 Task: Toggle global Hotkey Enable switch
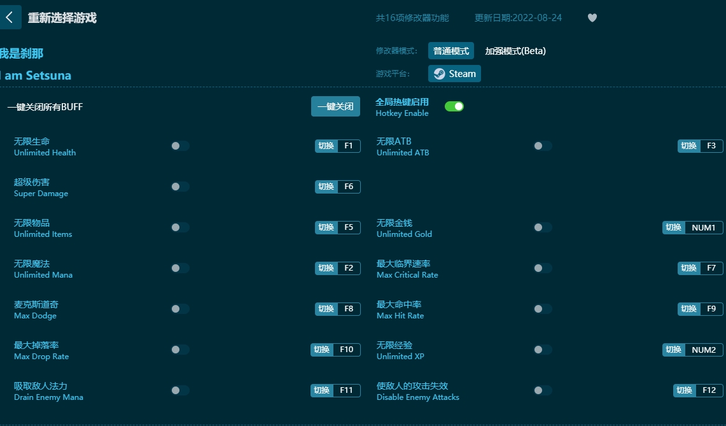point(454,106)
